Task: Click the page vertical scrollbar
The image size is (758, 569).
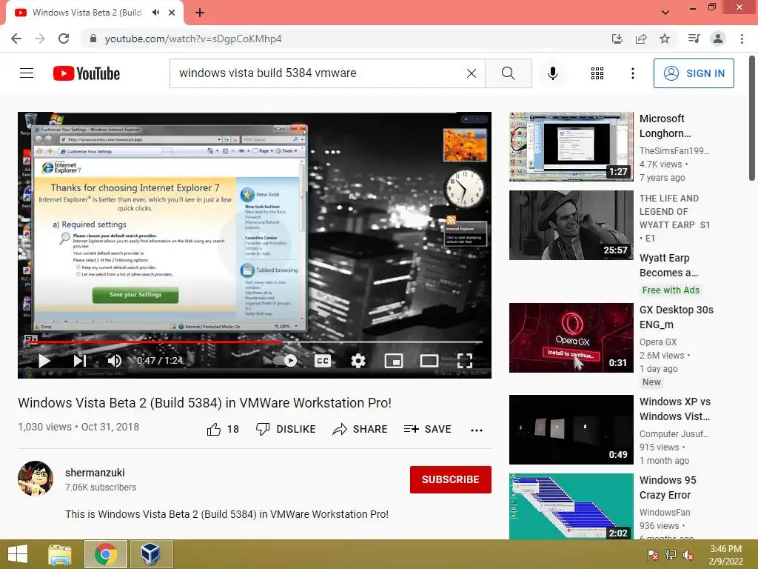Action: coord(752,119)
